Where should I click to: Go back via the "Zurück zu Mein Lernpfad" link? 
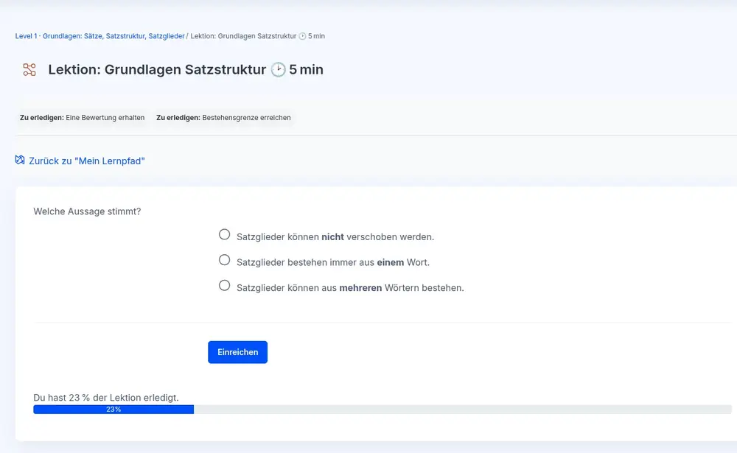86,161
